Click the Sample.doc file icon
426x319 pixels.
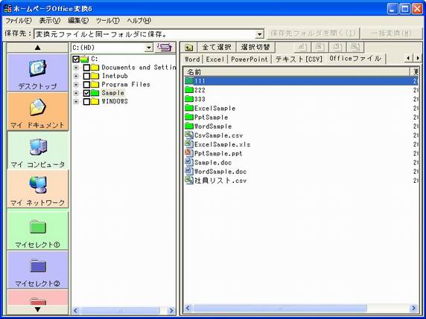tap(189, 162)
